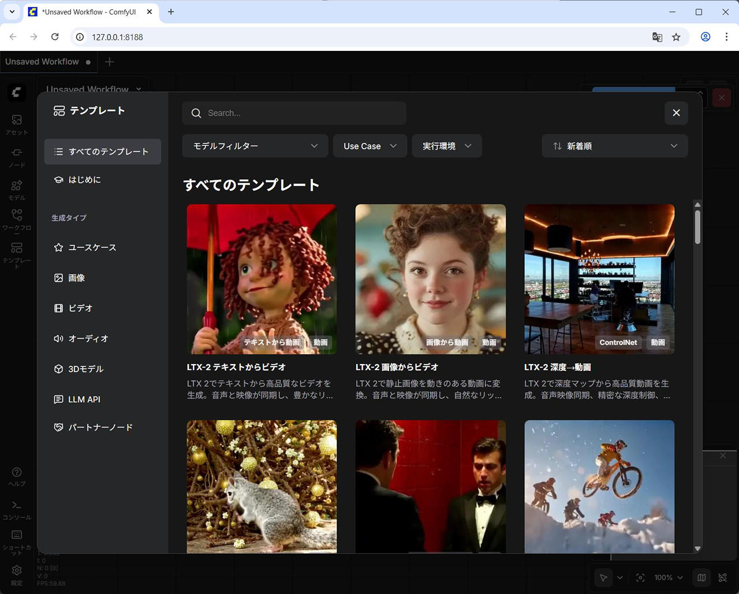Image resolution: width=739 pixels, height=594 pixels.
Task: Bookmark this page with the star icon
Action: point(676,37)
